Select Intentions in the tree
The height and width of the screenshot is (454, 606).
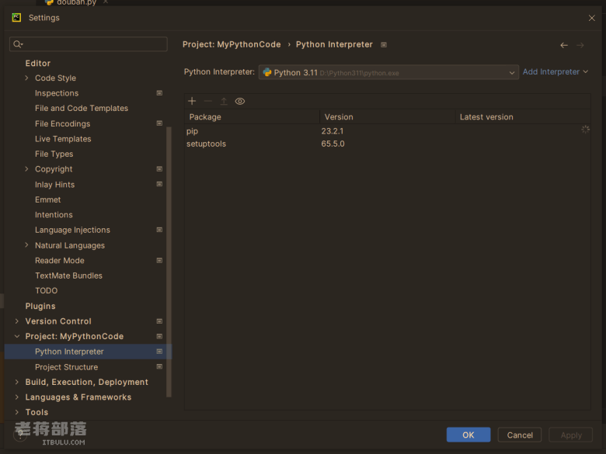pos(54,215)
